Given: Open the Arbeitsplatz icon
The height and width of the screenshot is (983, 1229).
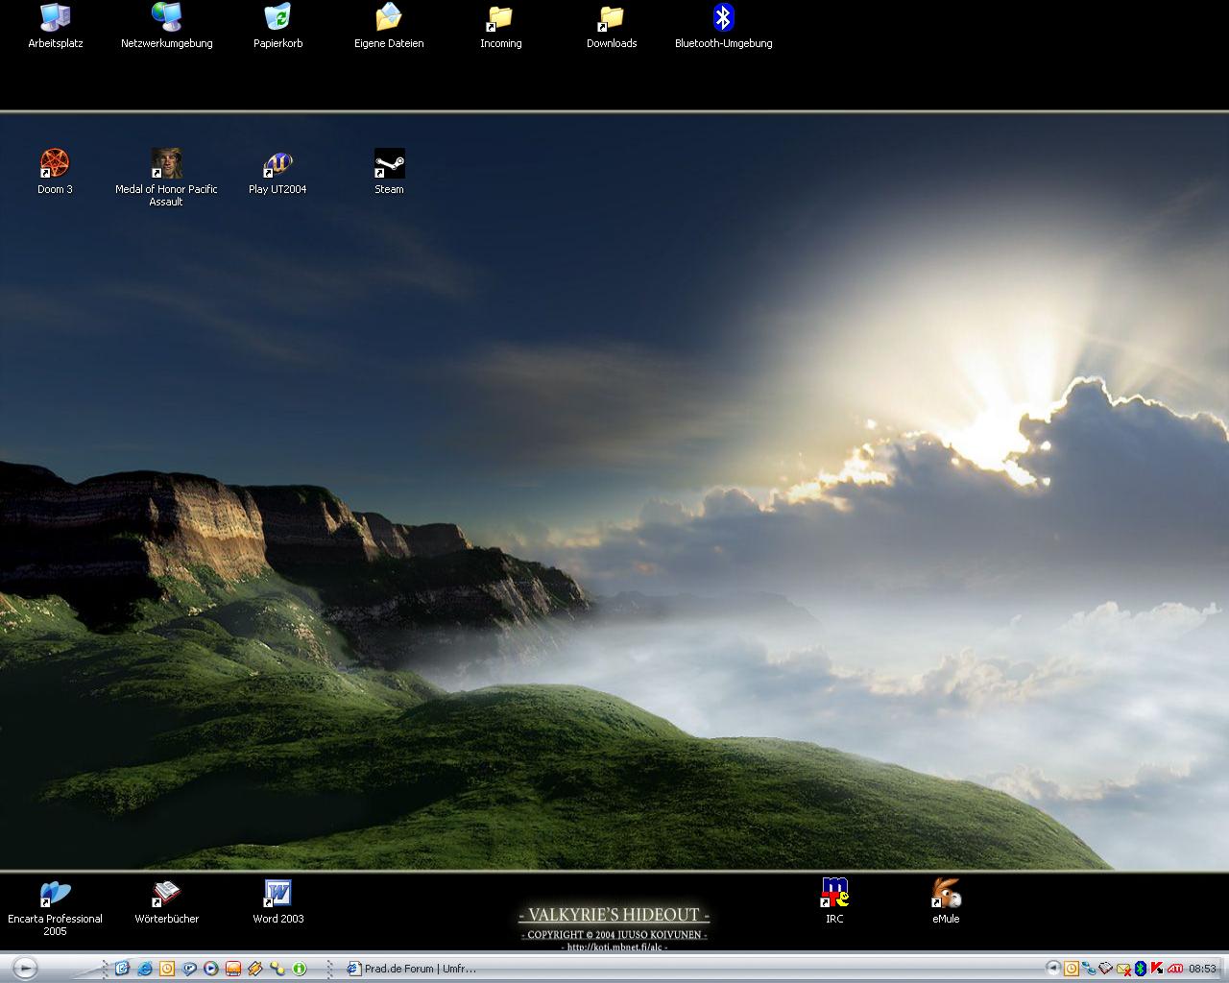Looking at the screenshot, I should coord(55,18).
